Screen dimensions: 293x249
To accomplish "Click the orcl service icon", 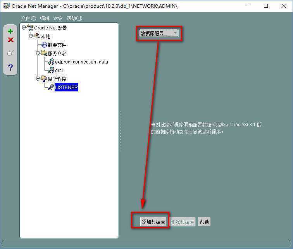I will click(x=51, y=70).
